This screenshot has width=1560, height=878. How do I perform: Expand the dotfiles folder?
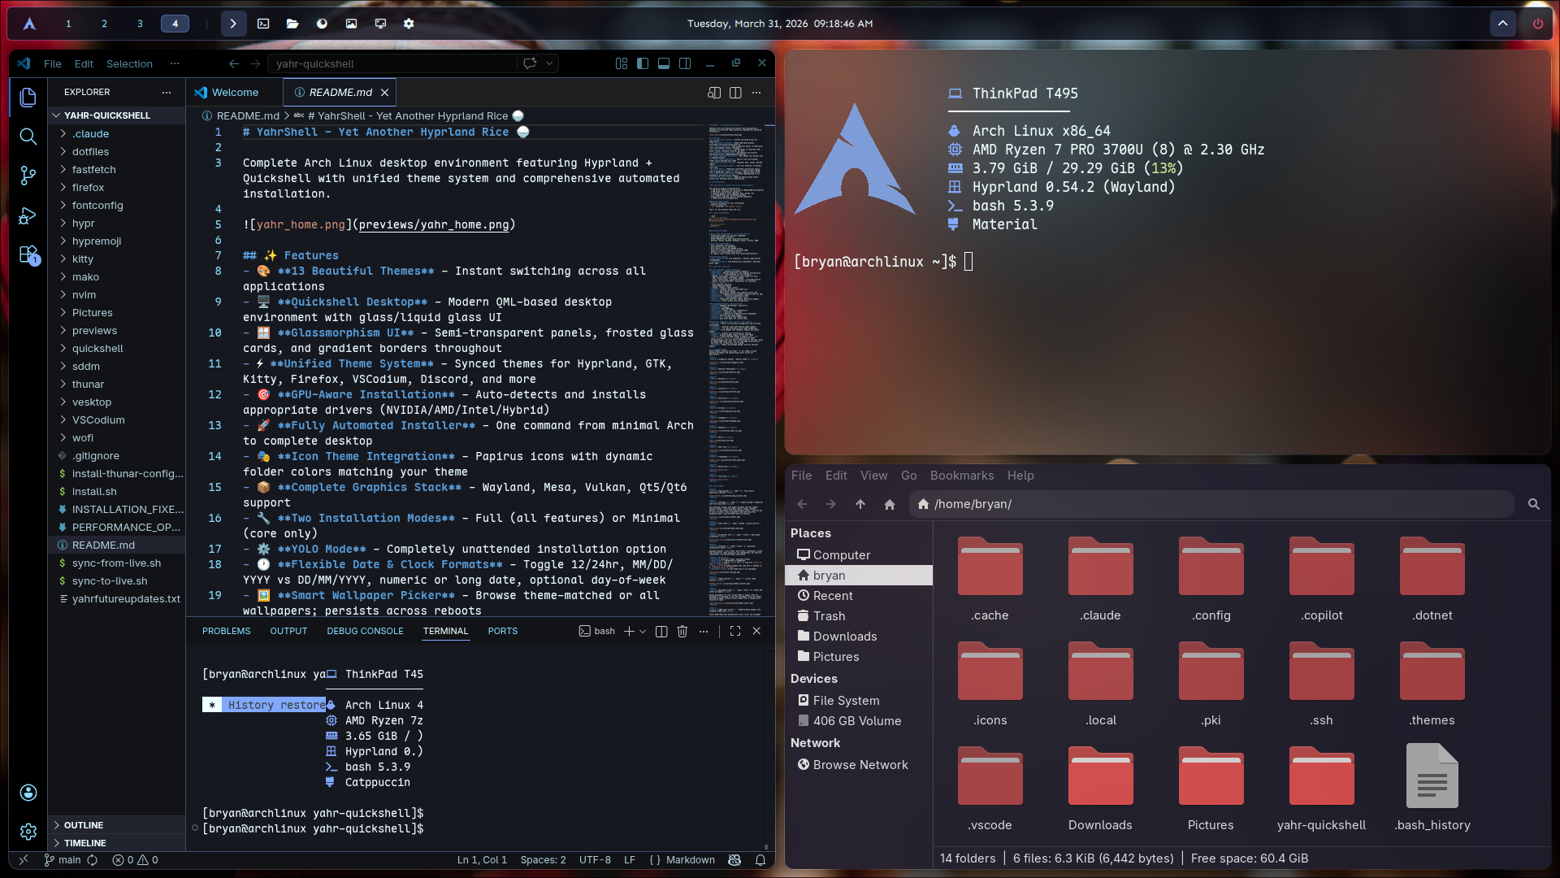(x=117, y=152)
